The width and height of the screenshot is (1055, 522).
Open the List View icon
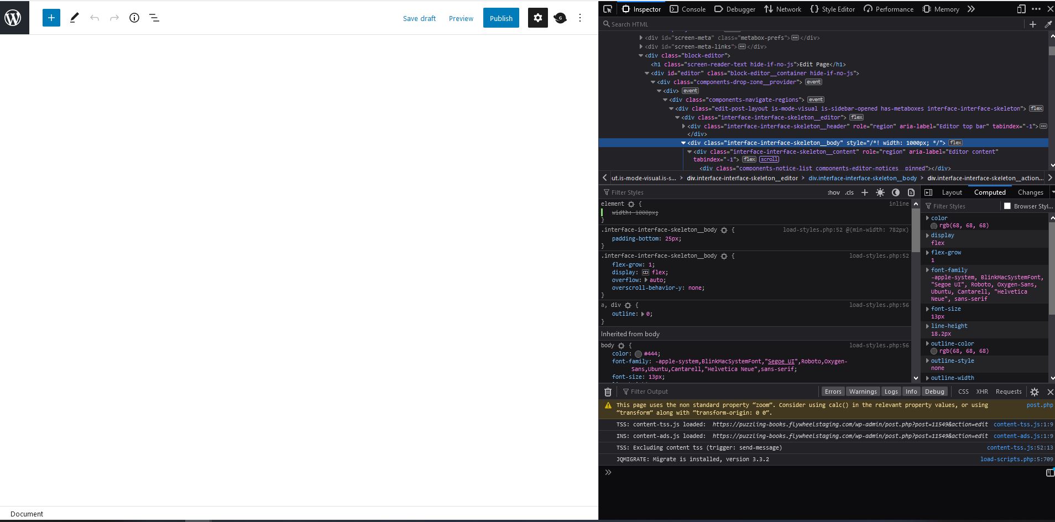pyautogui.click(x=154, y=18)
